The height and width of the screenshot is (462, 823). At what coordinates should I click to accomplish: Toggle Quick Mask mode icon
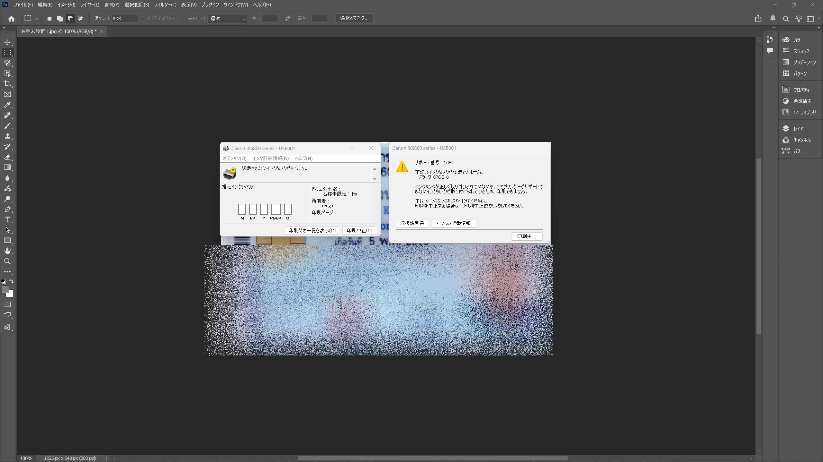(x=7, y=304)
